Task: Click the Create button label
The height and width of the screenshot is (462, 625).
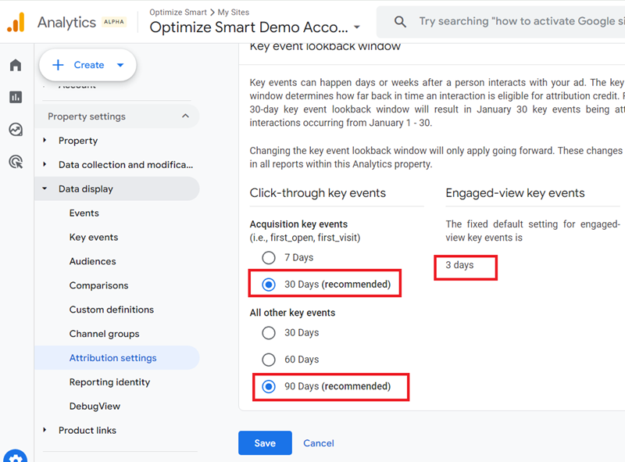Action: point(89,65)
